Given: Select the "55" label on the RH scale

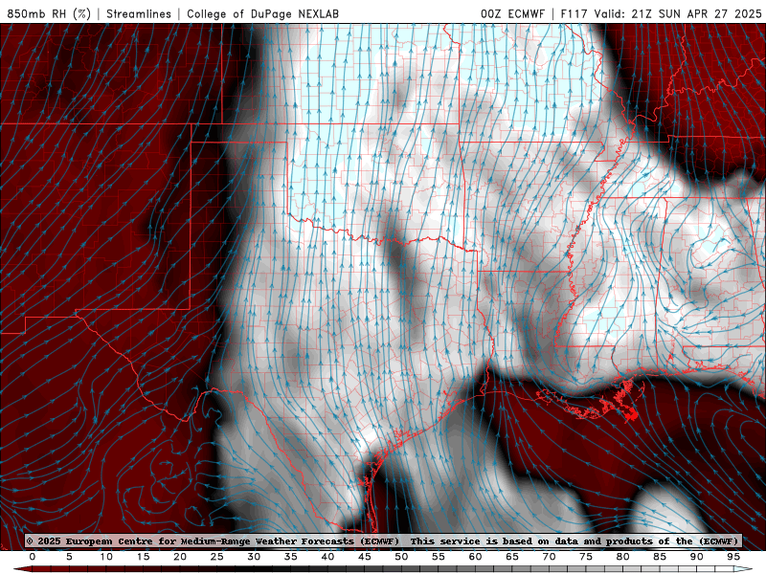Looking at the screenshot, I should (x=439, y=557).
